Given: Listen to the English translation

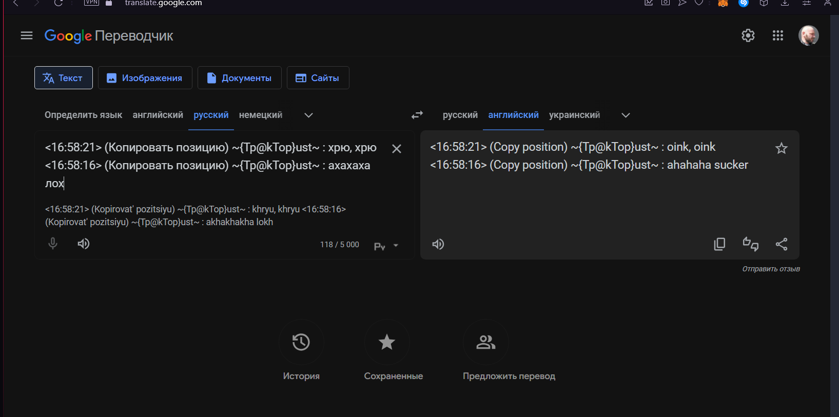Looking at the screenshot, I should pos(438,244).
